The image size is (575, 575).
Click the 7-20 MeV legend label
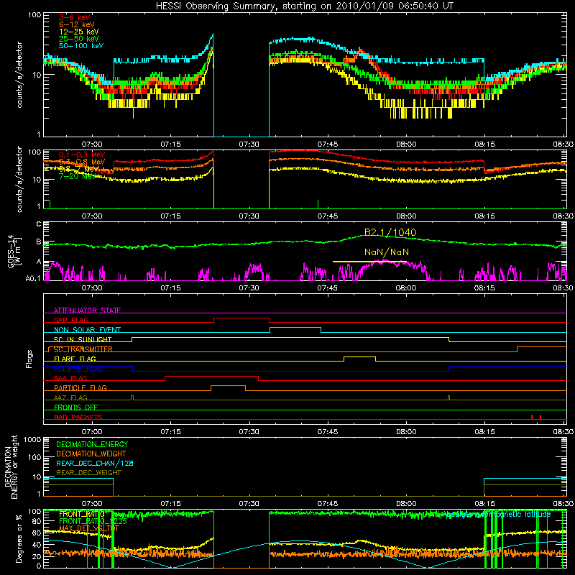(78, 176)
